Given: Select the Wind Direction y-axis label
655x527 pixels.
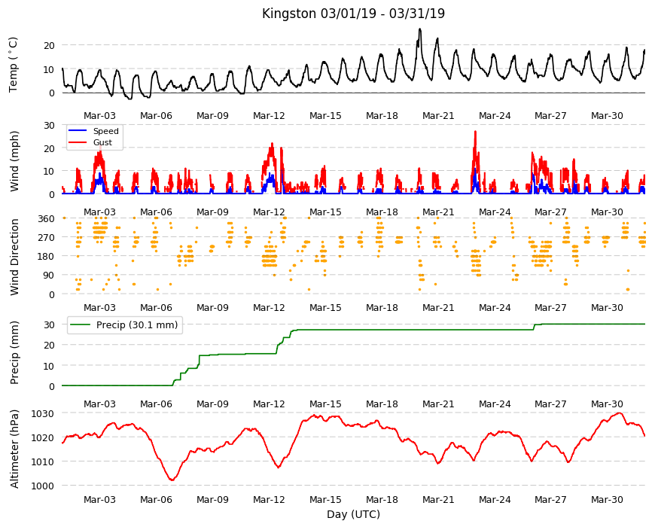Looking at the screenshot, I should click(x=14, y=257).
